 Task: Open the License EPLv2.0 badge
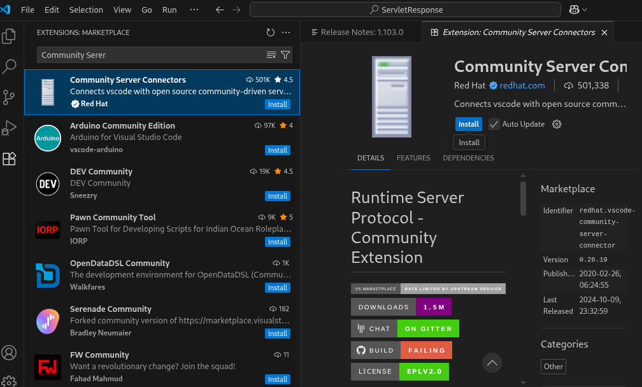(x=399, y=372)
